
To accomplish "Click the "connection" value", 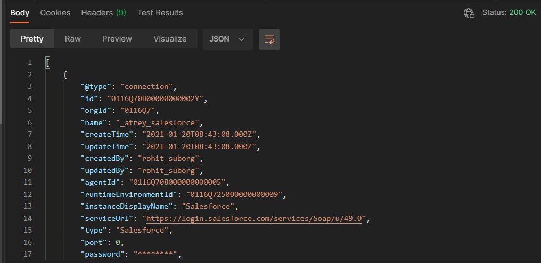I will pos(146,87).
